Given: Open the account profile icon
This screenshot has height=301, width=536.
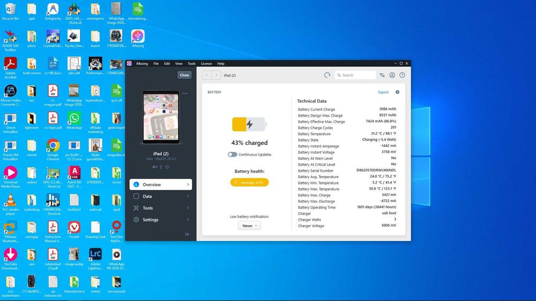Looking at the screenshot, I should pyautogui.click(x=392, y=75).
